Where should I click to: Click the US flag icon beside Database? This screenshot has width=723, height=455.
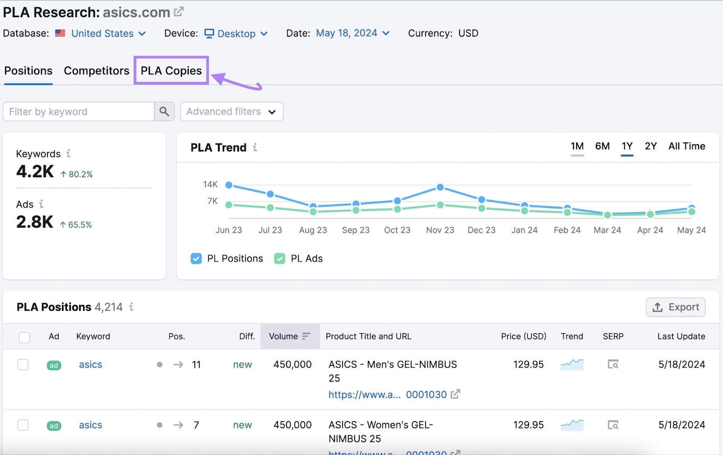(x=60, y=33)
